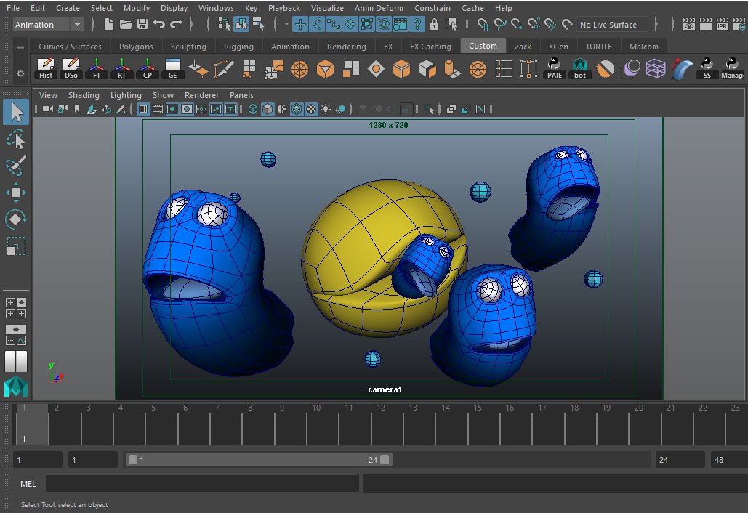Run the DSo shelf script
This screenshot has width=748, height=513.
71,68
